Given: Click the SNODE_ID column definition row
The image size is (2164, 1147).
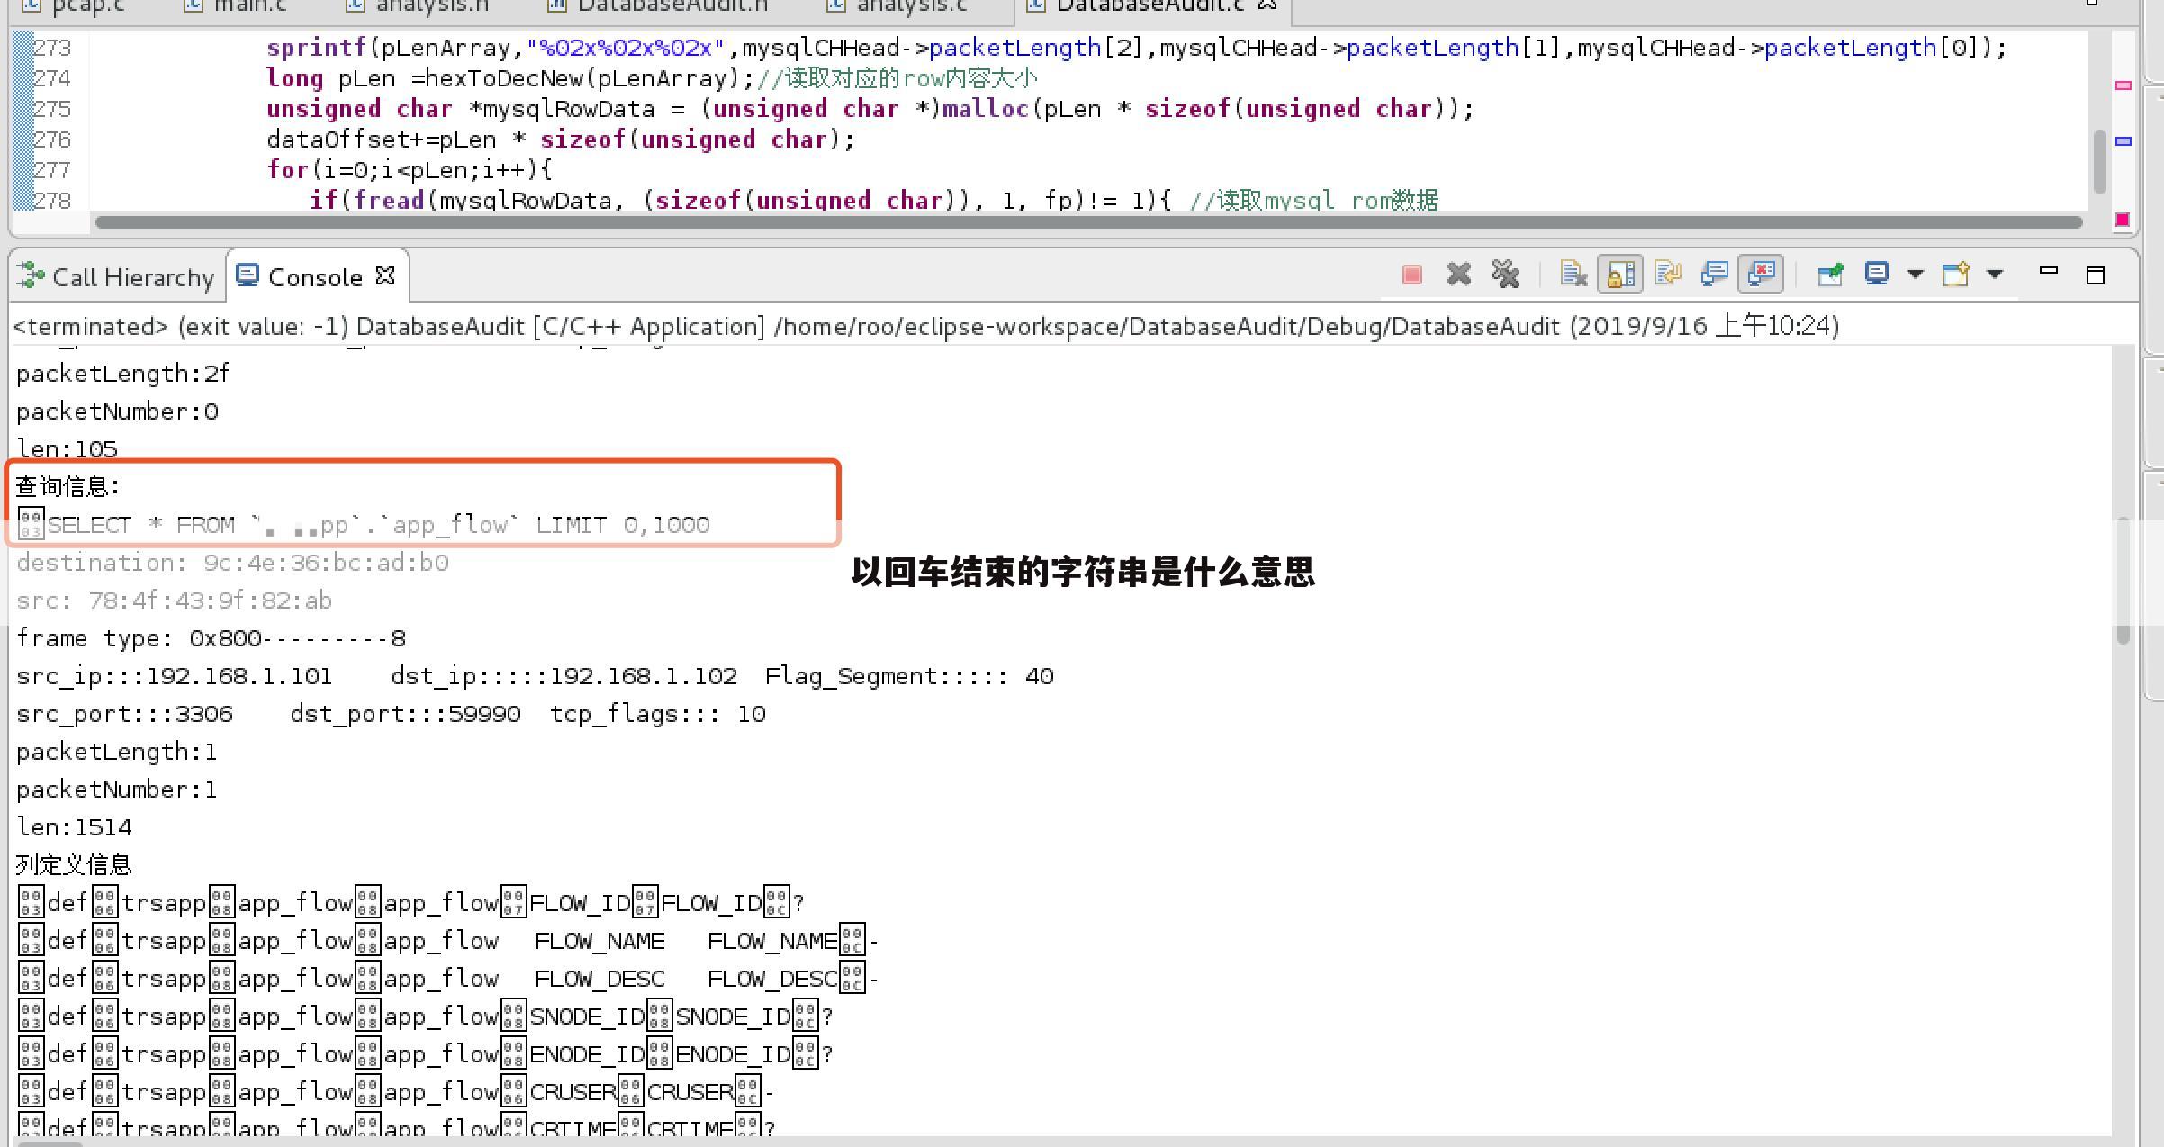Looking at the screenshot, I should click(x=425, y=1016).
